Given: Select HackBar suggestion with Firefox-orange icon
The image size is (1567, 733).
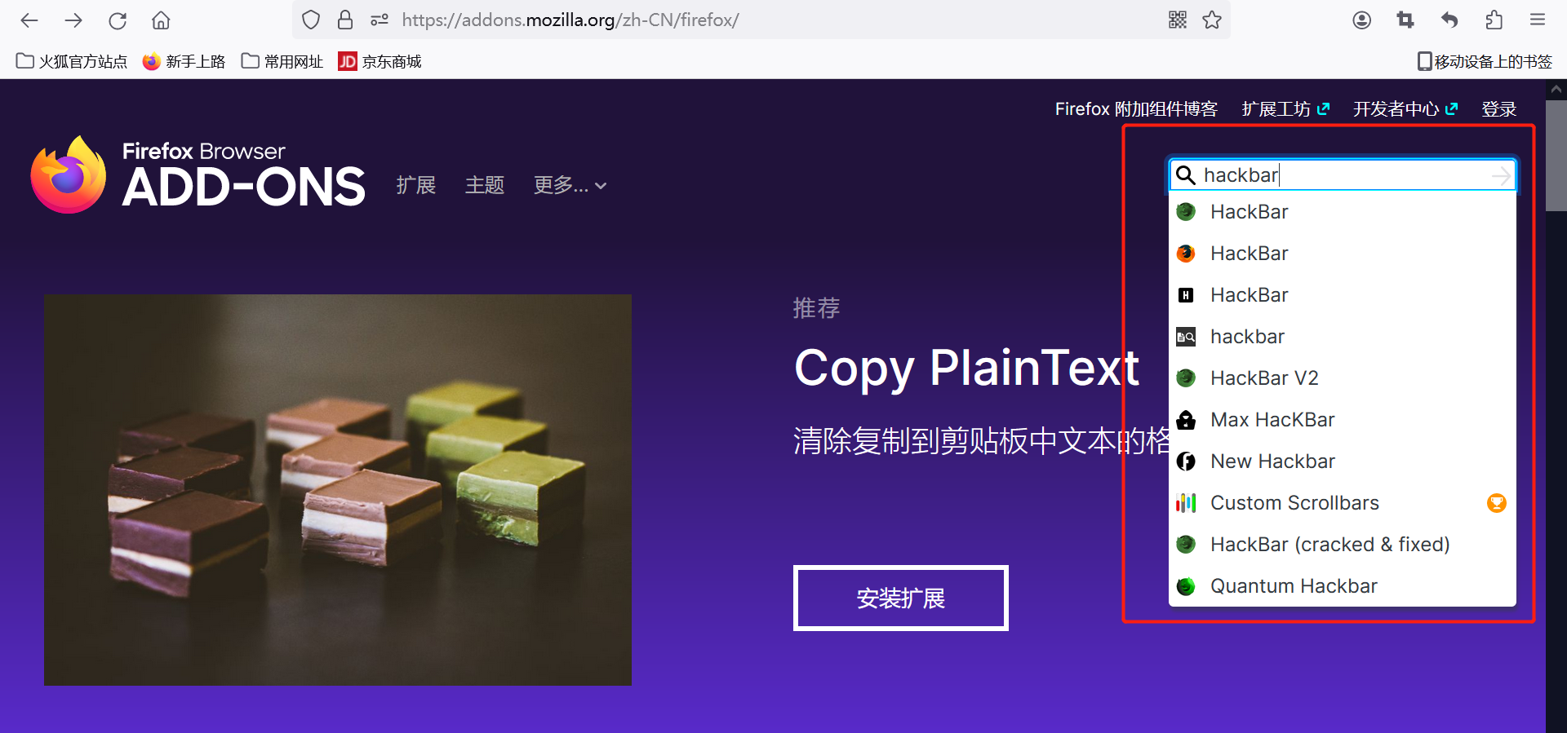Looking at the screenshot, I should coord(1343,254).
